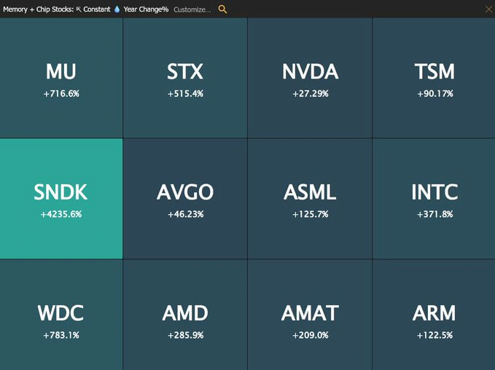Open the Year Change% color option
This screenshot has height=370, width=495.
coord(146,9)
